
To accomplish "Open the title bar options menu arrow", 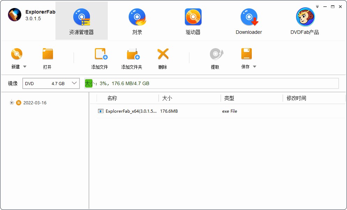I will coord(317,7).
